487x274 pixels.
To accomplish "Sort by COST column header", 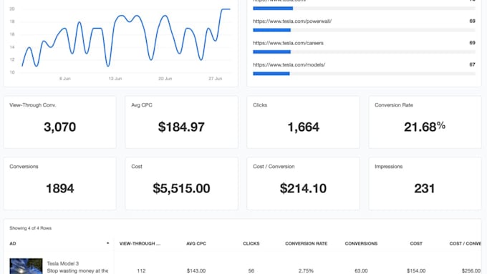I will [416, 243].
